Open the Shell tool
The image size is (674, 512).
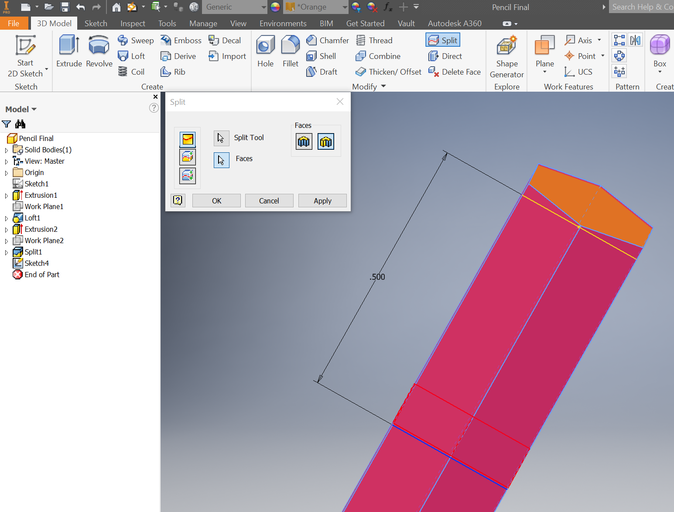[x=322, y=56]
